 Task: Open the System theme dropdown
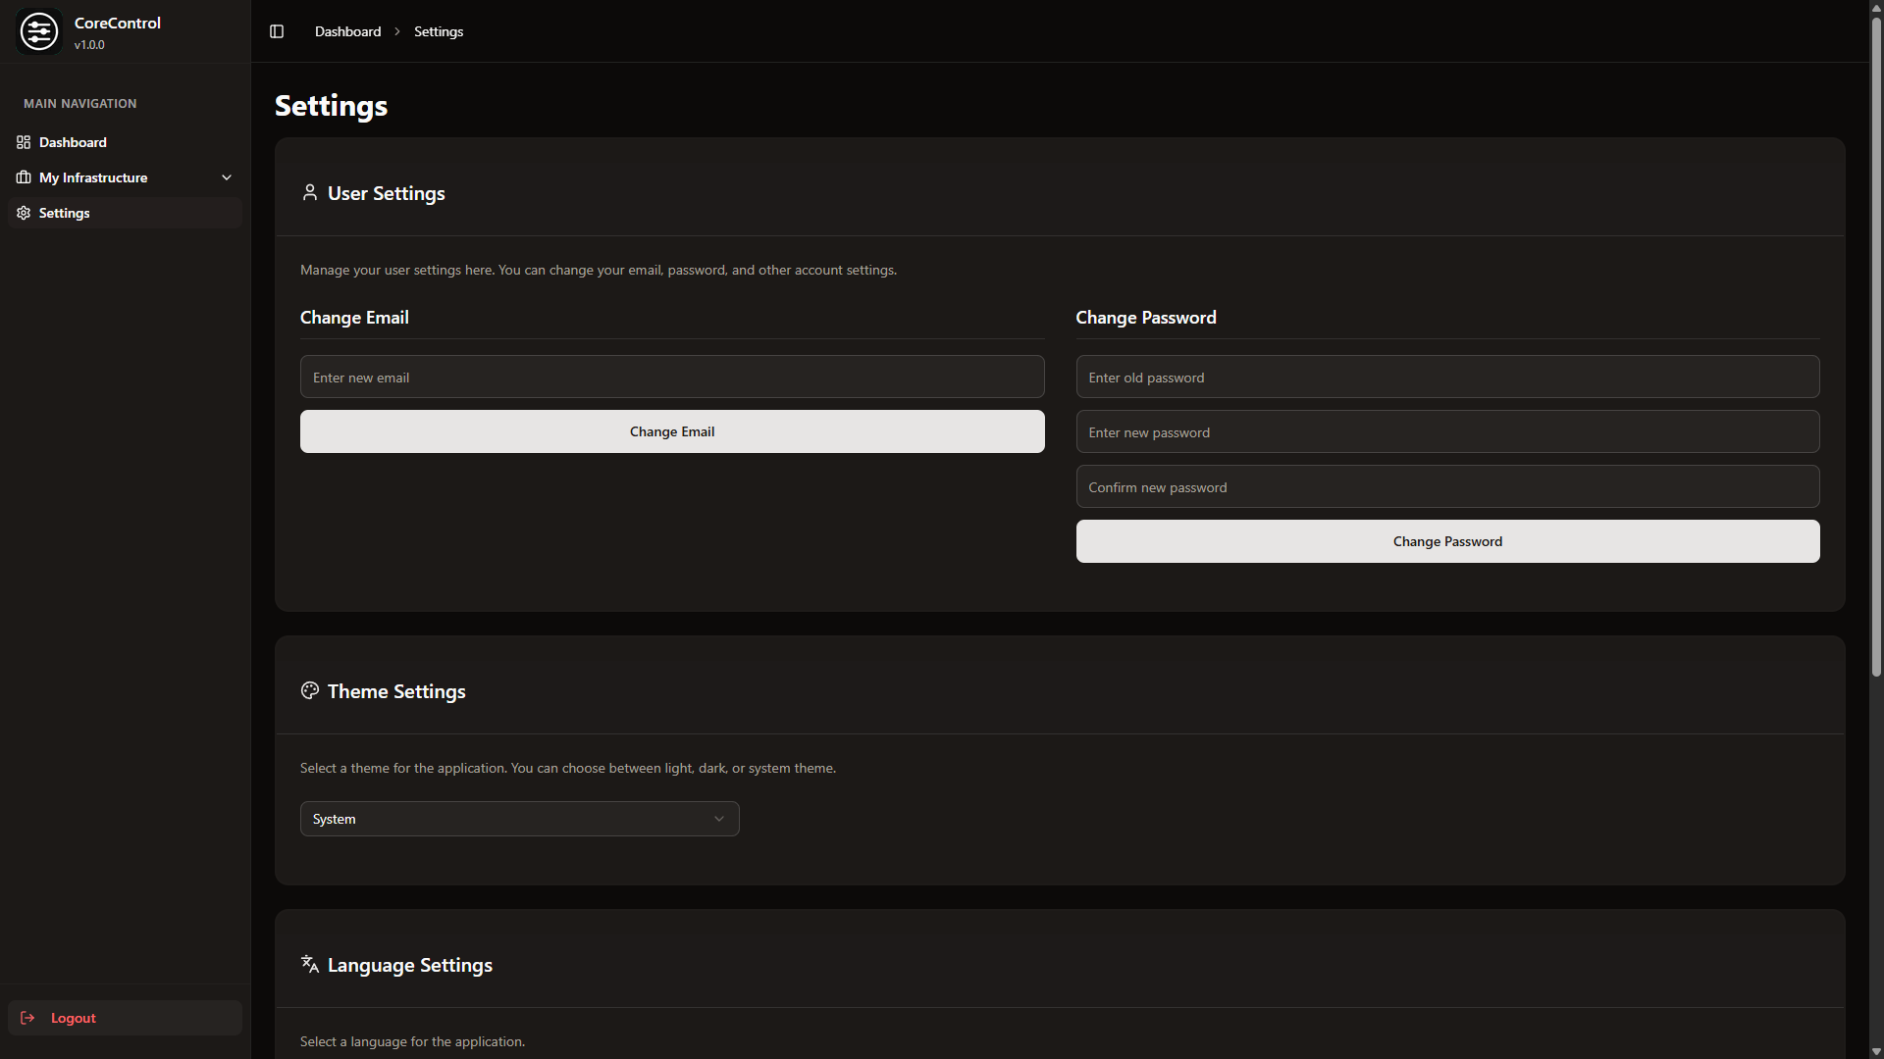click(519, 818)
